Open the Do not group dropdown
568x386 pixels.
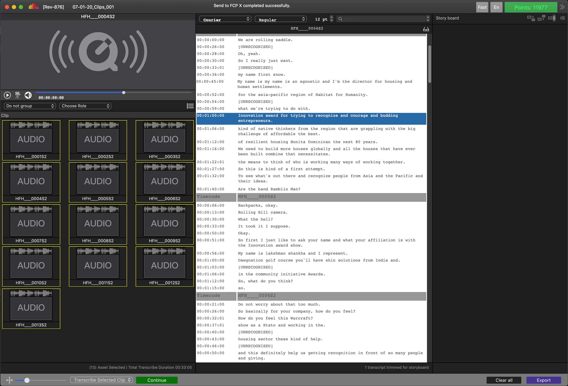30,106
